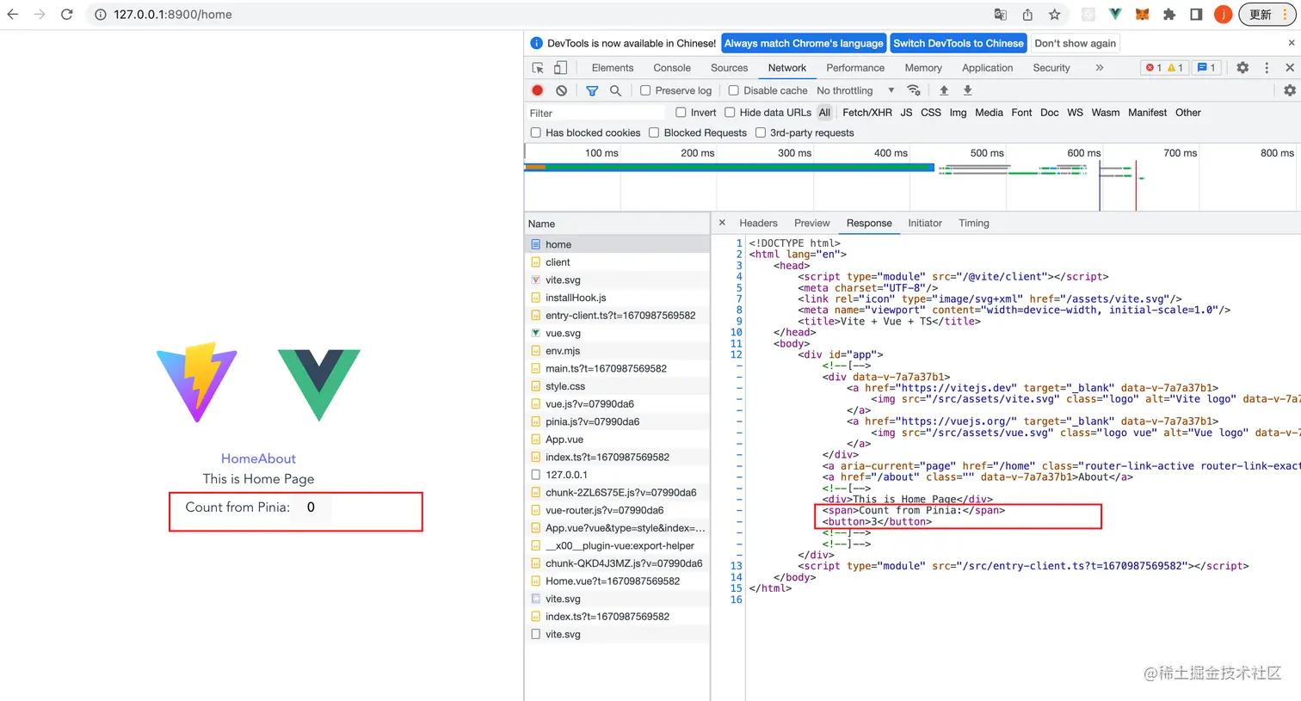Switch to the Sources tab
This screenshot has height=701, width=1301.
(730, 68)
